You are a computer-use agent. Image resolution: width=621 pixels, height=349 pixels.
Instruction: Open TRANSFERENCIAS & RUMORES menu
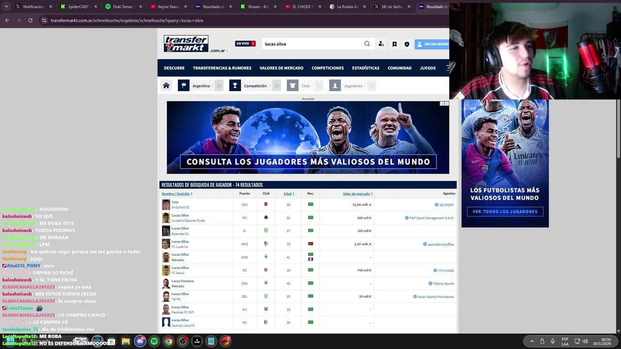[222, 68]
